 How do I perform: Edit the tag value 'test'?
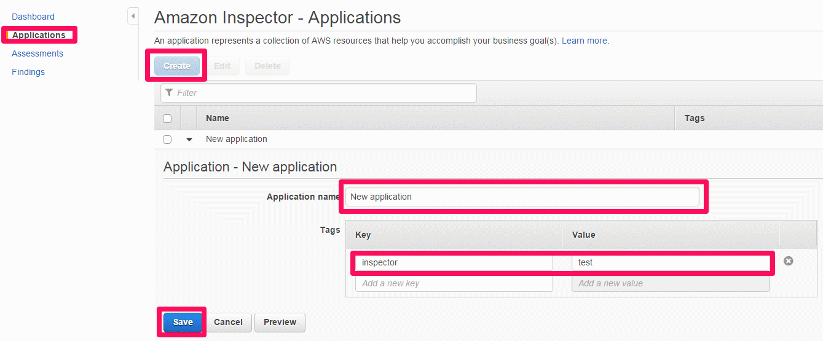pos(671,262)
